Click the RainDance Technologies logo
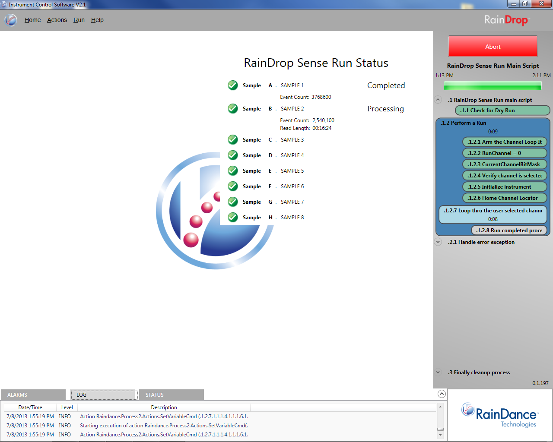This screenshot has width=553, height=442. [500, 415]
